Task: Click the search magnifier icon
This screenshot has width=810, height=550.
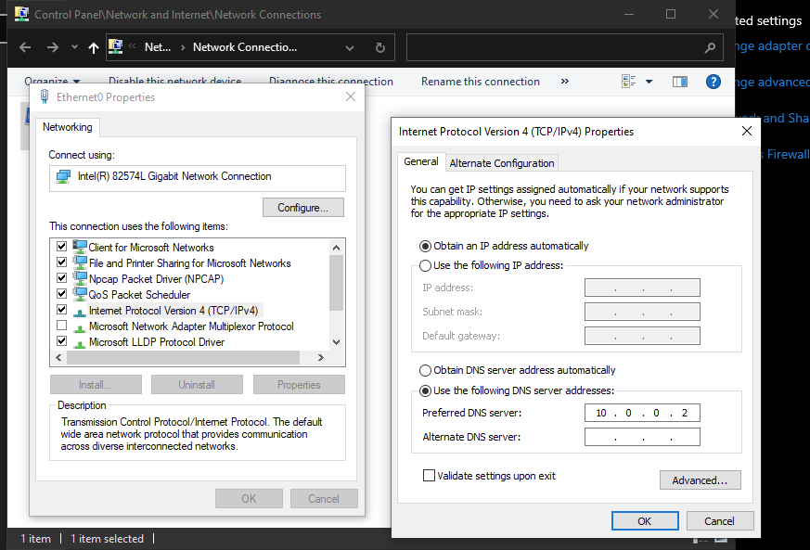Action: (711, 48)
